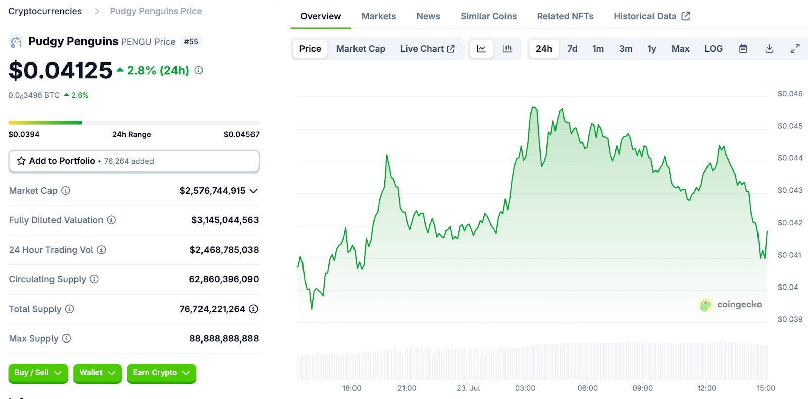Switch chart to Market Cap
Screen dimensions: 808x399
click(361, 49)
